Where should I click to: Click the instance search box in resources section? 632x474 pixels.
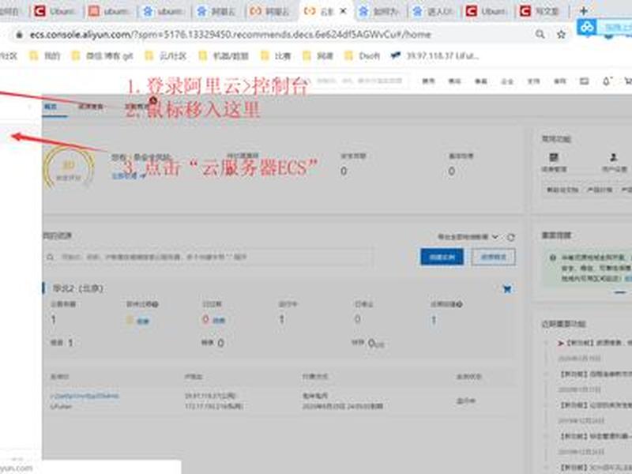[209, 258]
